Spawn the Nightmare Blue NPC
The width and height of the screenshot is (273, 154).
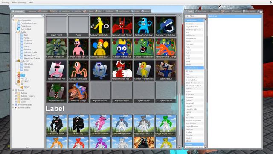click(x=166, y=70)
